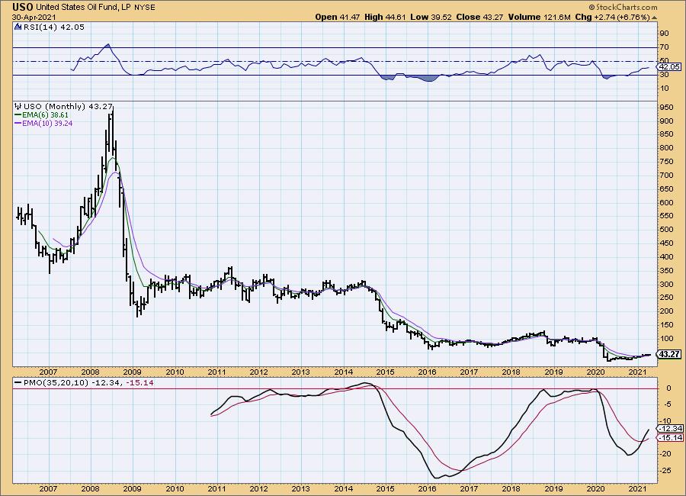686x496 pixels.
Task: Click 2014 on the price panel time axis
Action: click(x=343, y=372)
